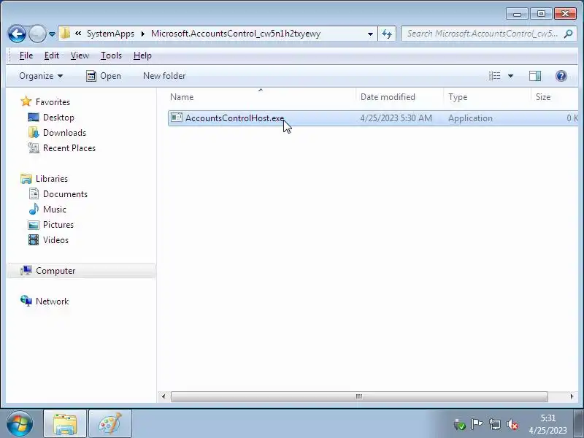Open Recent Places under Favorites
584x438 pixels.
pos(62,148)
